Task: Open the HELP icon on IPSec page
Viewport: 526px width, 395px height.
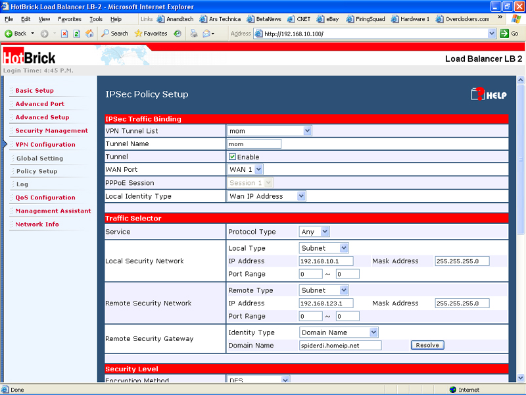Action: coord(489,94)
